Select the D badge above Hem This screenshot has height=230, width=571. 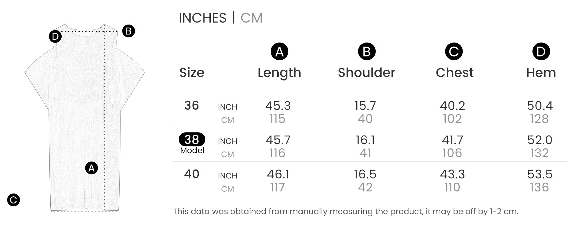point(541,52)
